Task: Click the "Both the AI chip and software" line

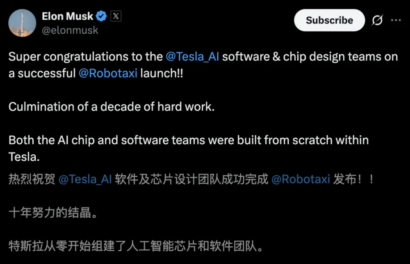Action: click(x=123, y=140)
